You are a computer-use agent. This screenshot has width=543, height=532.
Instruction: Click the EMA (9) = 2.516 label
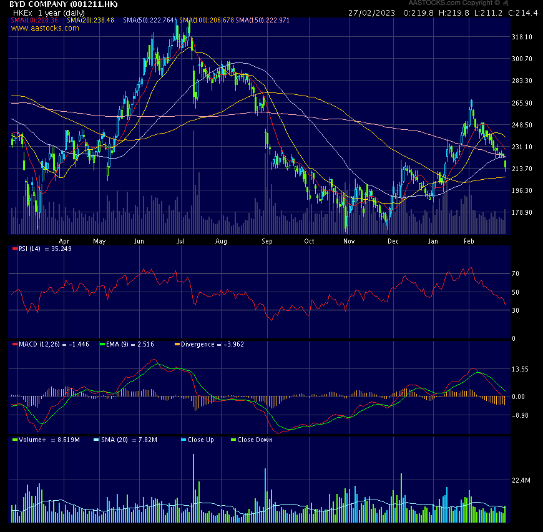[130, 344]
